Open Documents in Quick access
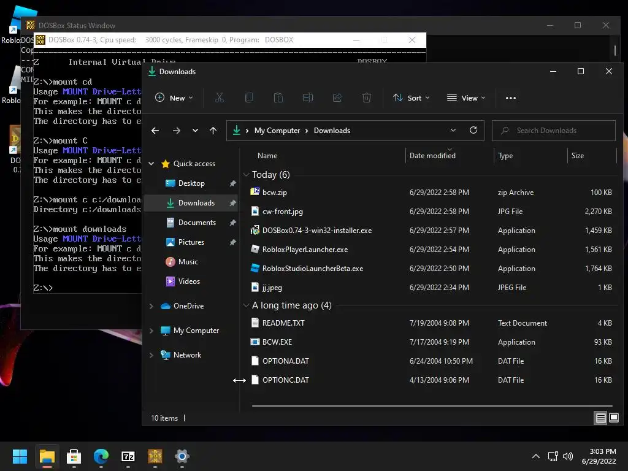628x471 pixels. click(197, 222)
